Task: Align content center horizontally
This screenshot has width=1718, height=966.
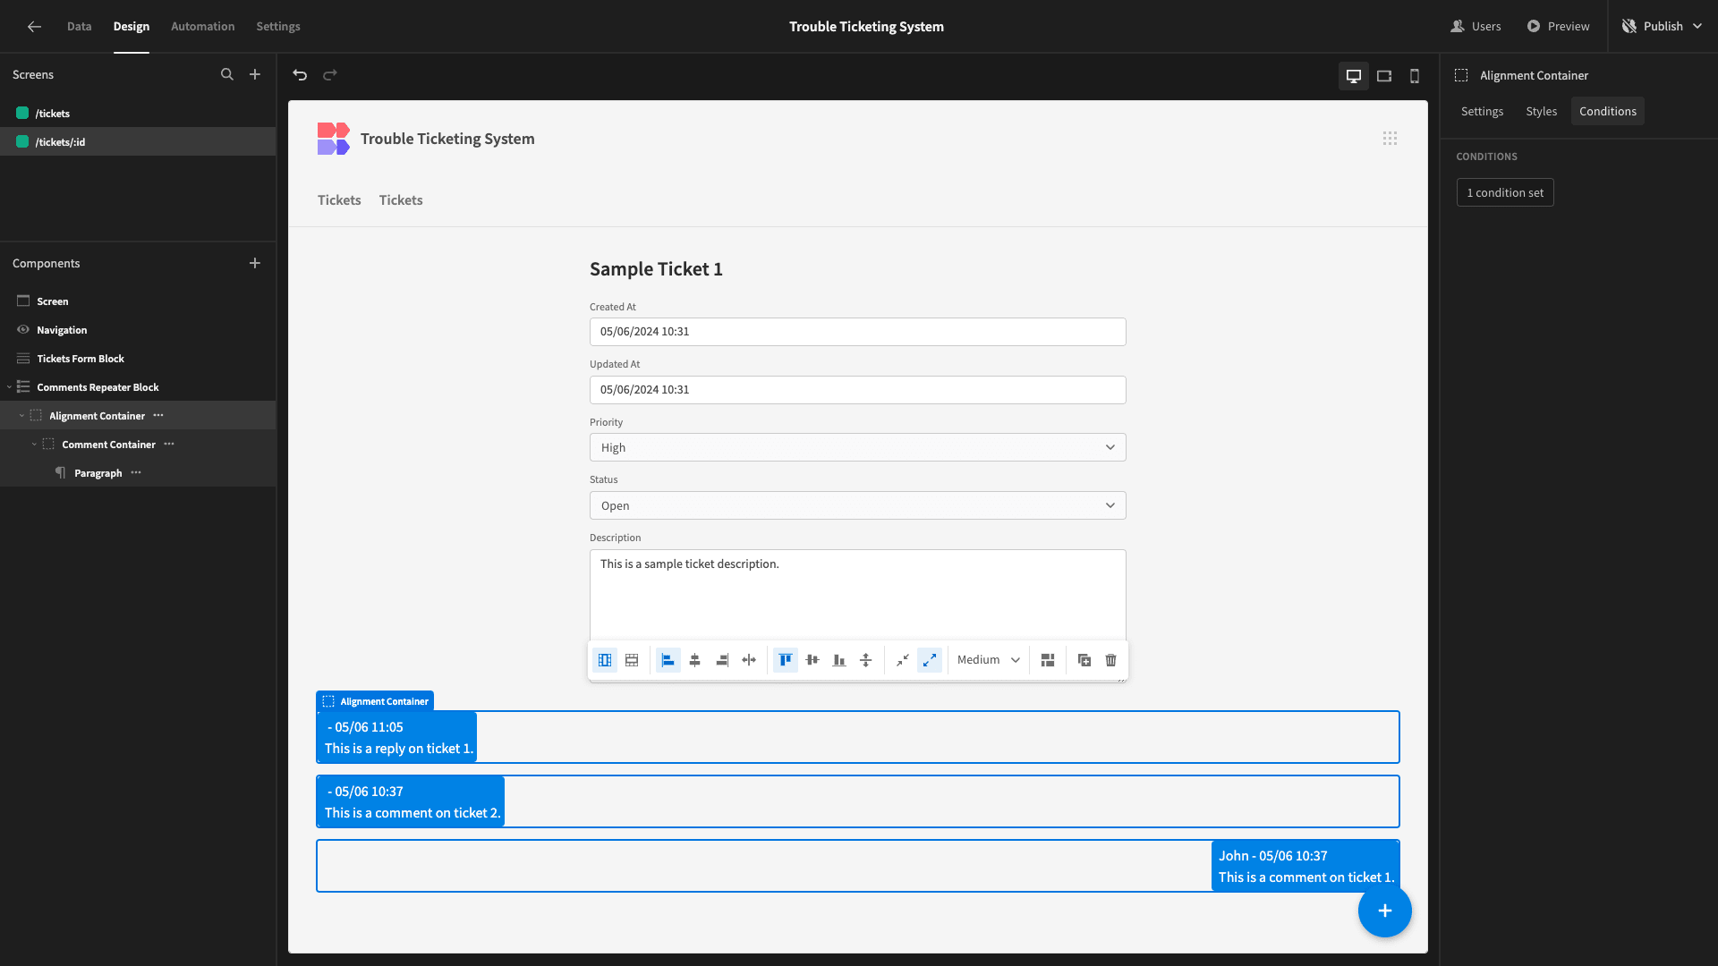Action: [695, 660]
